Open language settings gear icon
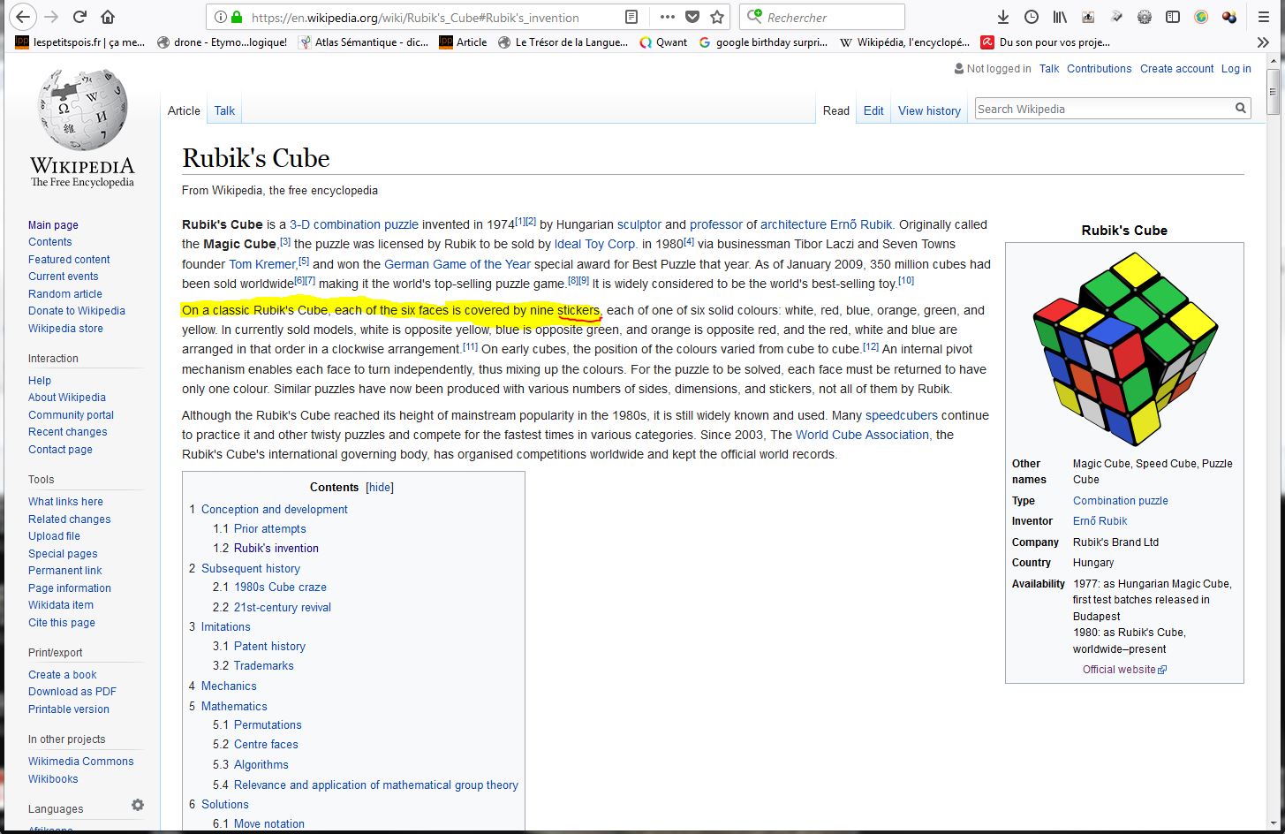Screen dimensions: 1285x834 138,805
